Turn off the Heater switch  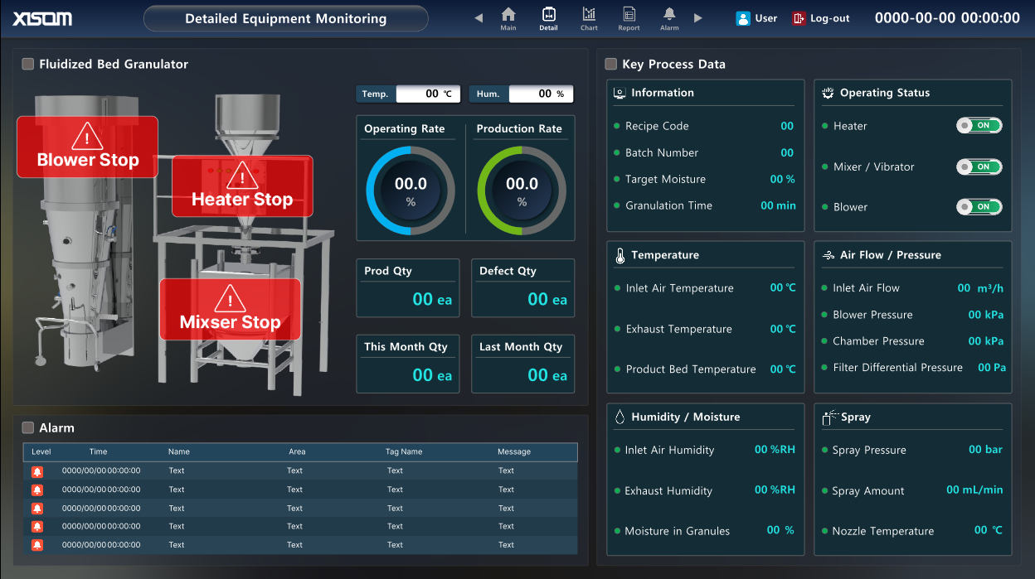979,125
